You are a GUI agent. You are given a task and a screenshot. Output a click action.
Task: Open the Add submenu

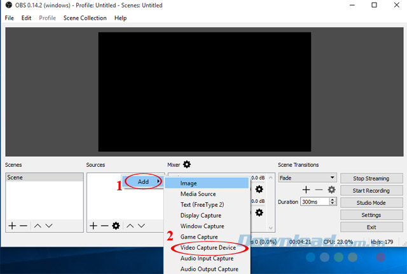[144, 182]
